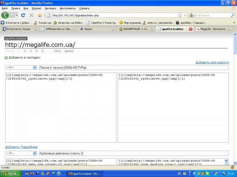Open the OpenFire X-Treme bookmark
The height and width of the screenshot is (177, 237).
click(102, 23)
